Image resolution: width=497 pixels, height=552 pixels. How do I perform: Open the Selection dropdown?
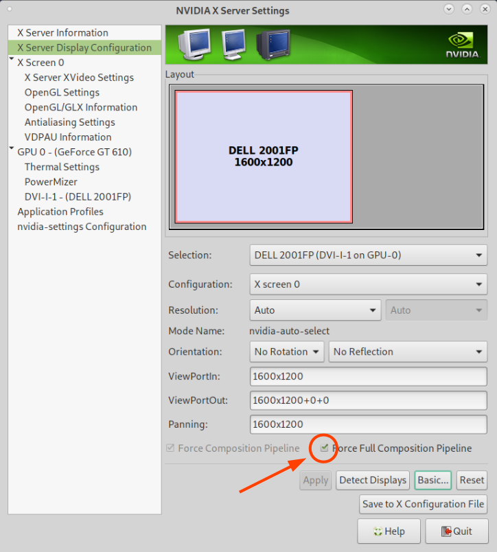click(368, 255)
